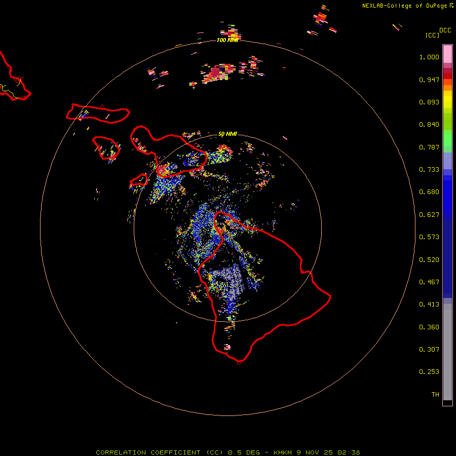Click the 0.733 scale value
The height and width of the screenshot is (456, 456).
[429, 170]
